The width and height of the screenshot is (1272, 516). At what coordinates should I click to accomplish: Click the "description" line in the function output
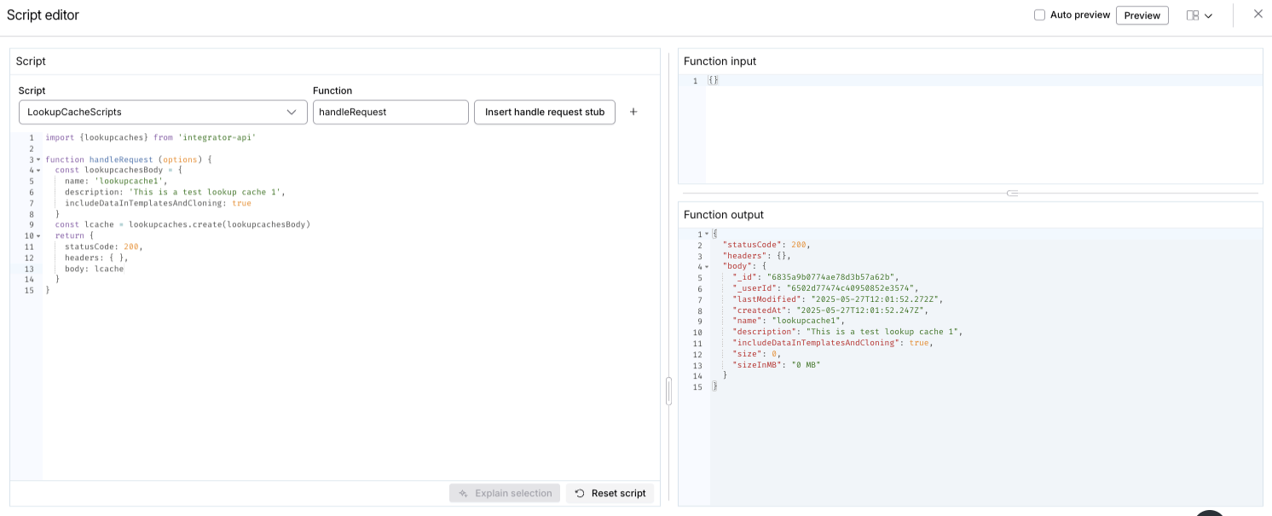[x=847, y=332]
